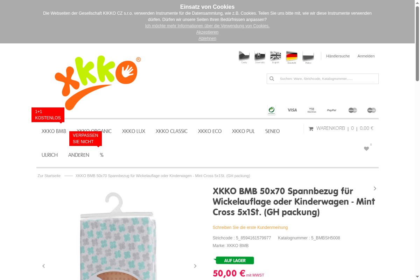Show previous product image arrow
Screen dimensions: 420x280
[44, 266]
